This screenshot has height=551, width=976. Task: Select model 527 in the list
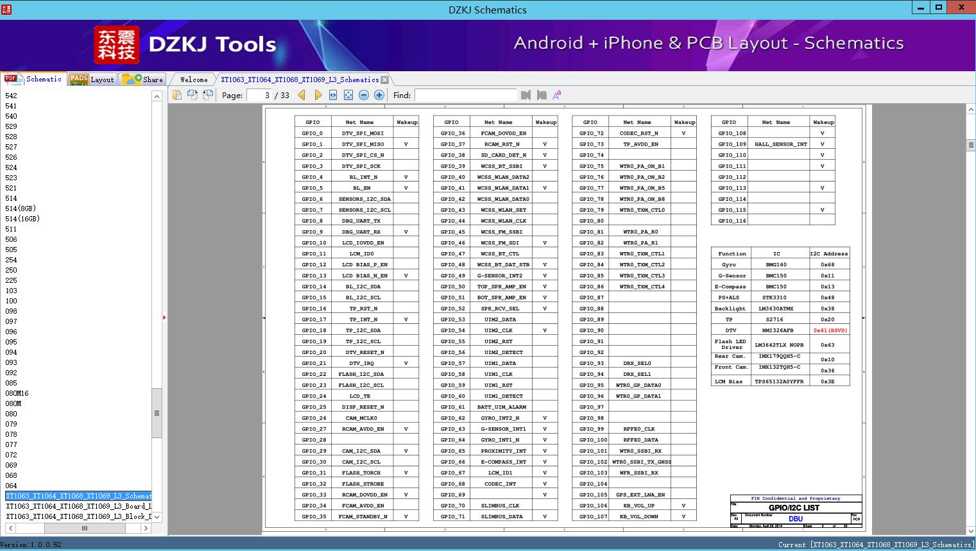(12, 147)
